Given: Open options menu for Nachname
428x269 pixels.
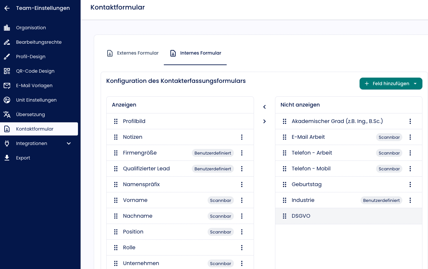Looking at the screenshot, I should 242,216.
